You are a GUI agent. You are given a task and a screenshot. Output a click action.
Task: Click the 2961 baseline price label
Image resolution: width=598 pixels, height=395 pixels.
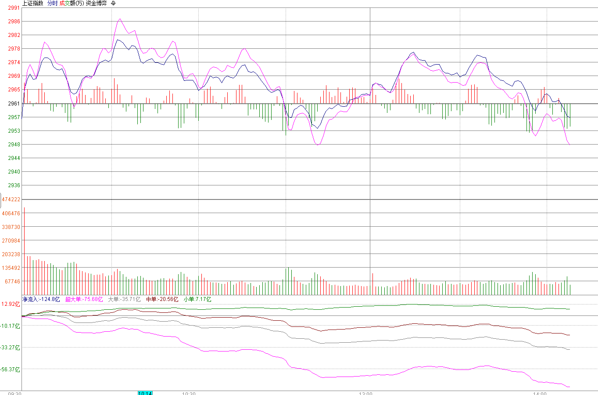tap(14, 103)
